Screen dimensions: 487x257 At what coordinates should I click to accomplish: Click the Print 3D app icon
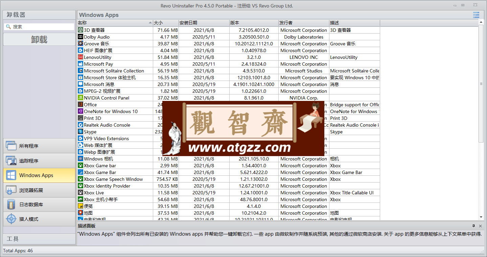(80, 118)
